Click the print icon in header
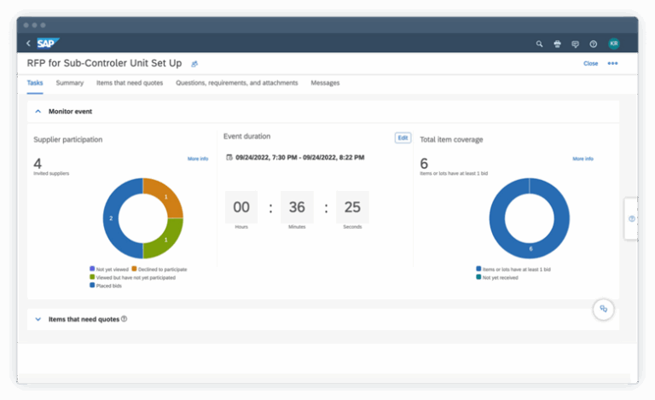 [557, 43]
